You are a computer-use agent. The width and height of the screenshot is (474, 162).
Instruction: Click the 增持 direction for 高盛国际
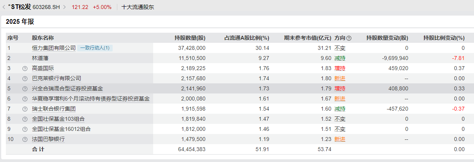[340, 69]
